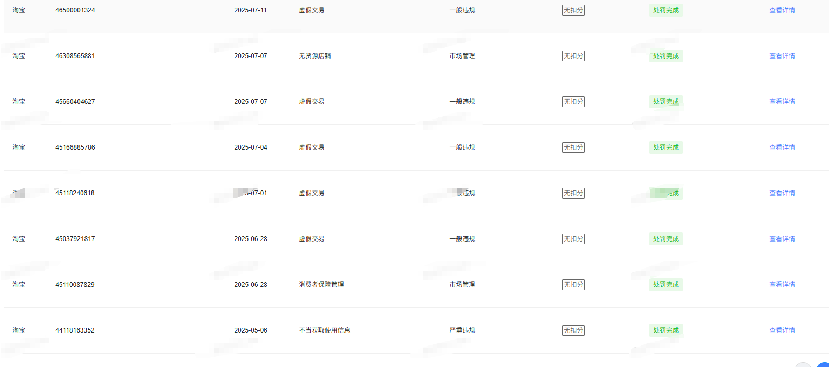Click the 严重违规 category cell
Image resolution: width=829 pixels, height=367 pixels.
462,330
